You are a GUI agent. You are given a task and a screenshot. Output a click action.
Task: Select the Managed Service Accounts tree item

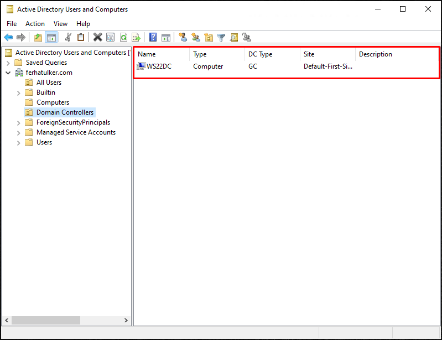[x=76, y=132]
